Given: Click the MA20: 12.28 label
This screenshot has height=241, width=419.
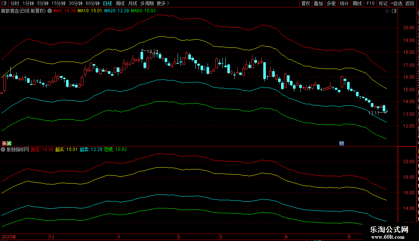Looking at the screenshot, I should 116,11.
